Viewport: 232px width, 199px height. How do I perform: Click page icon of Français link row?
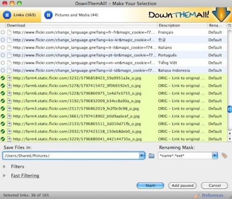click(9, 32)
